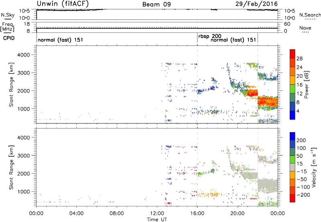Click the 'Velocity [m s-1]' colorbar label
321x222 pixels.
313,167
